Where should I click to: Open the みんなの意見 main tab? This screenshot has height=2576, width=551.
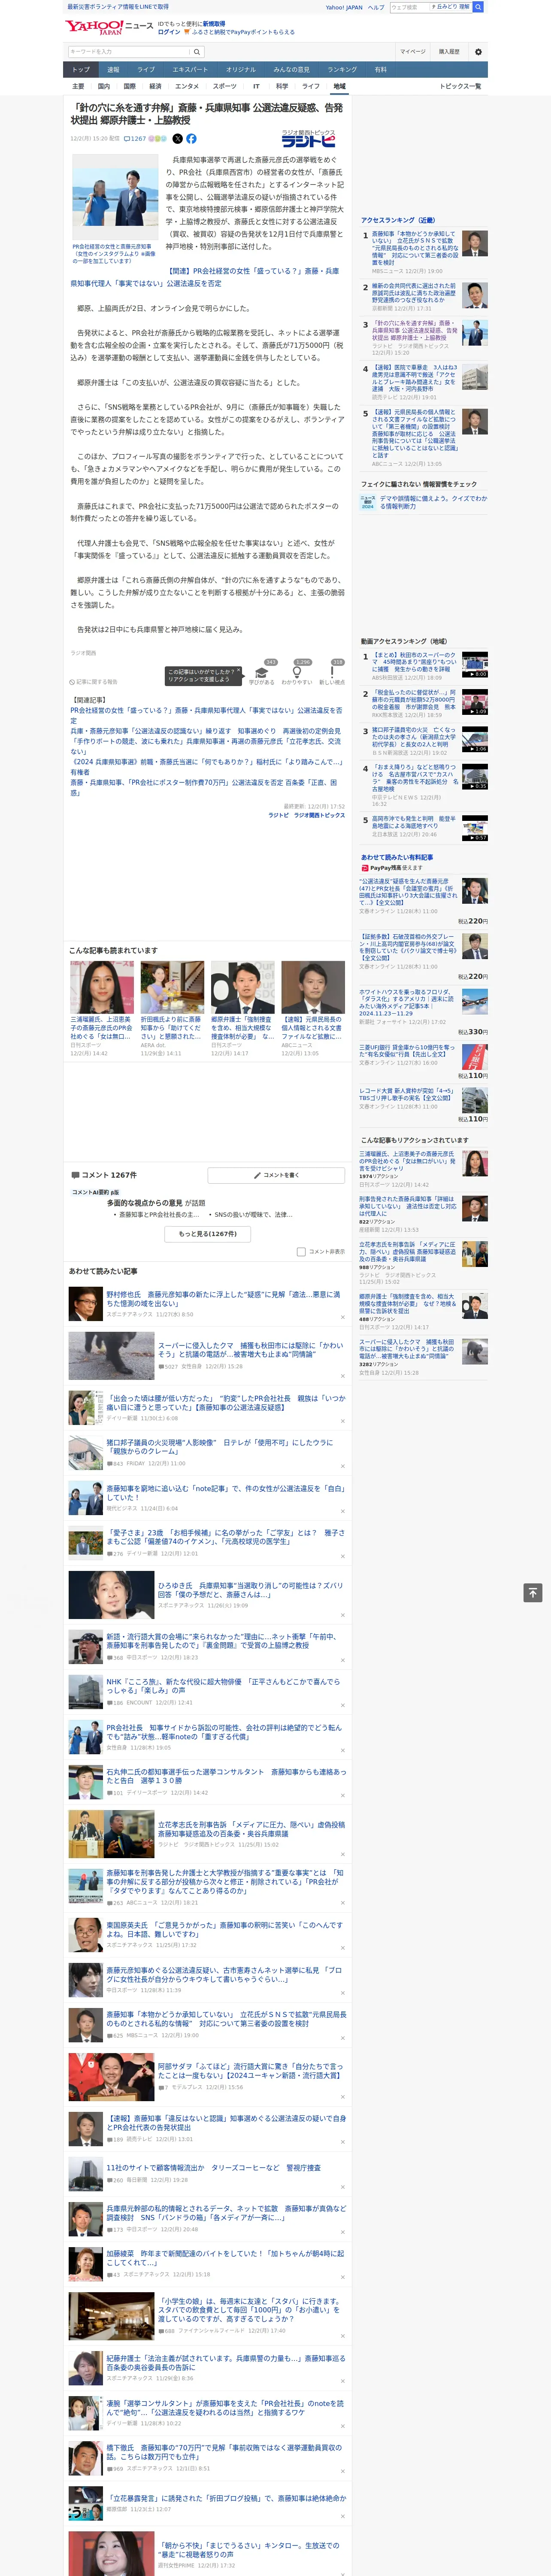click(291, 70)
